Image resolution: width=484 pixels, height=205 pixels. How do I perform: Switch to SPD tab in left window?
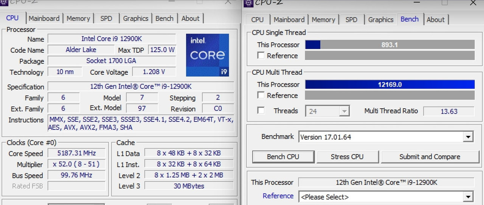(x=106, y=18)
